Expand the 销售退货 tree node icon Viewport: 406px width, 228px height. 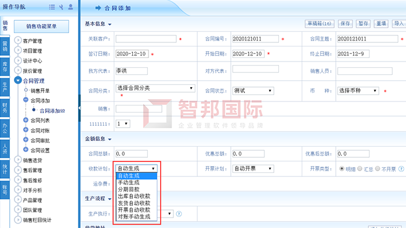(18, 160)
